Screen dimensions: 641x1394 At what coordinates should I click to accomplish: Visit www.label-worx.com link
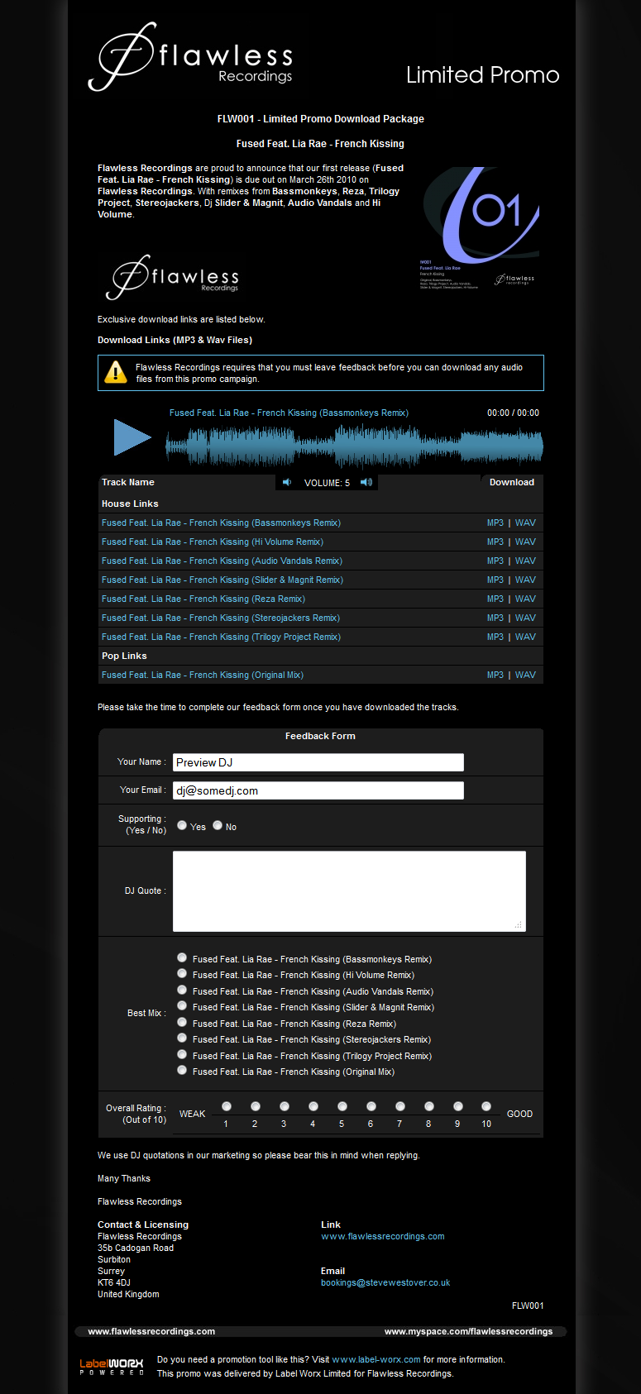point(376,1359)
